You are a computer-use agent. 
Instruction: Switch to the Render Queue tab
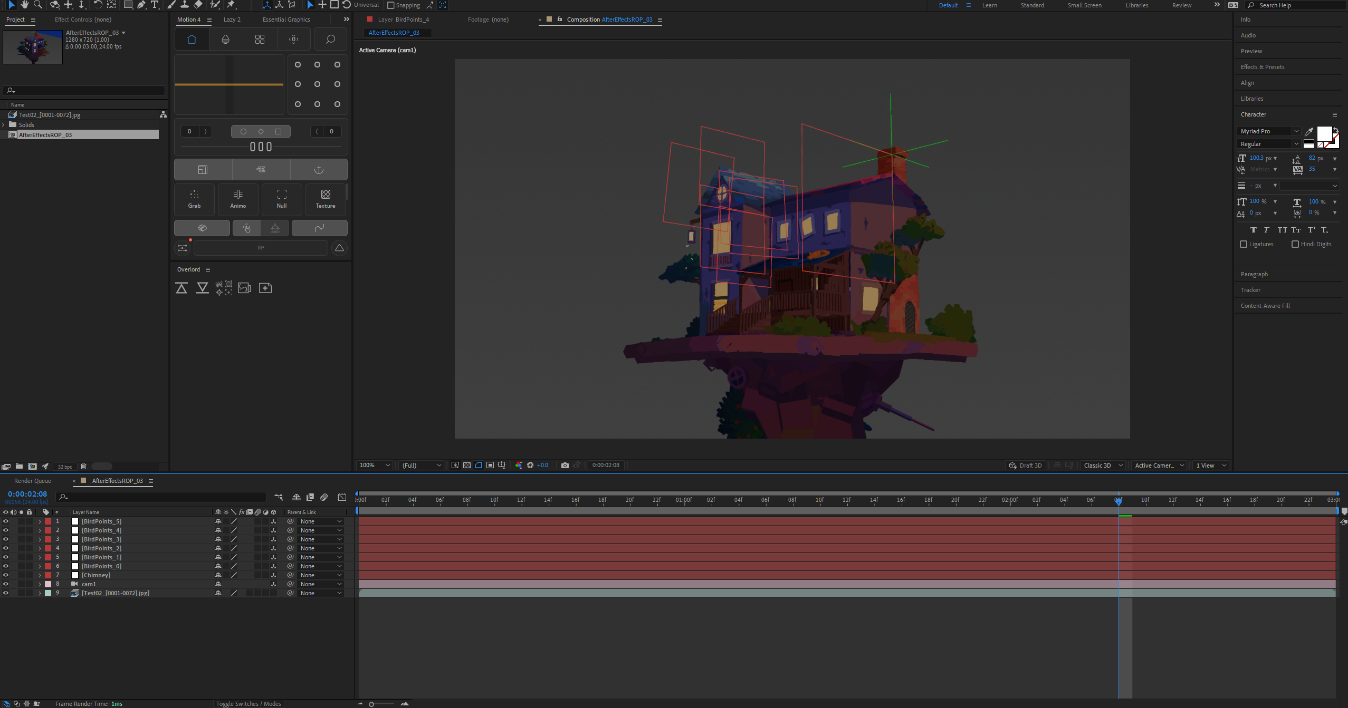[x=33, y=481]
